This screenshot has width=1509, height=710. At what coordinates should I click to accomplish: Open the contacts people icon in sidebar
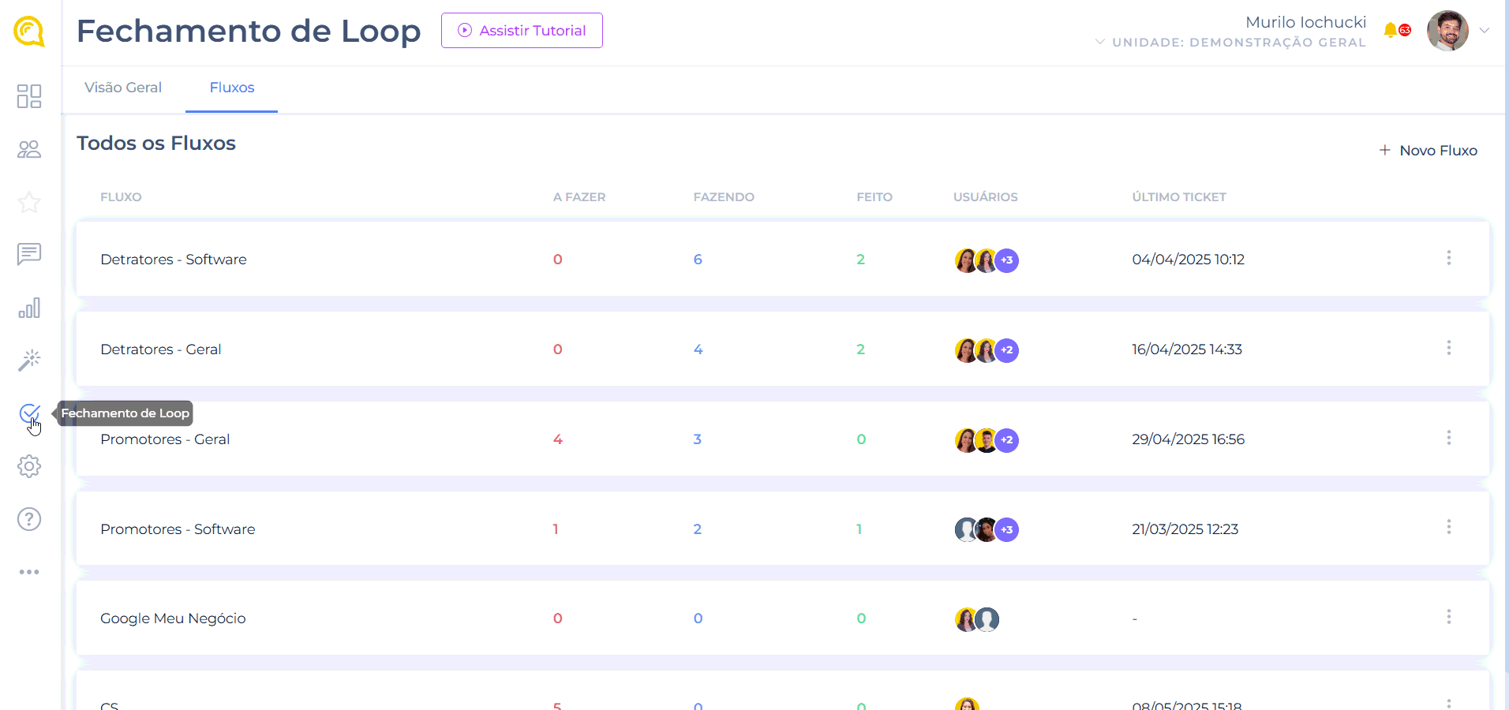[x=29, y=149]
